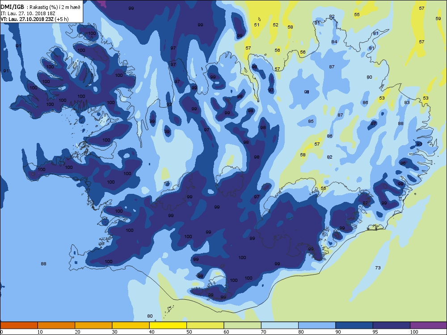Viewport: 447px width, 335px height.
Task: Select the legend scale tick label '20'
Action: pos(77,332)
